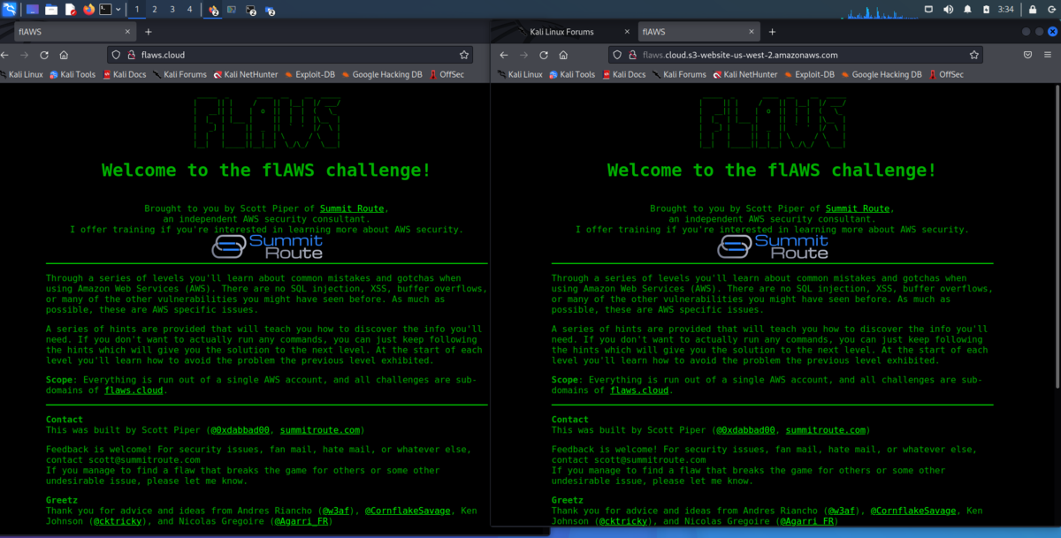Open Kali NetHunter bookmark in right window
The width and height of the screenshot is (1061, 538).
coord(744,75)
